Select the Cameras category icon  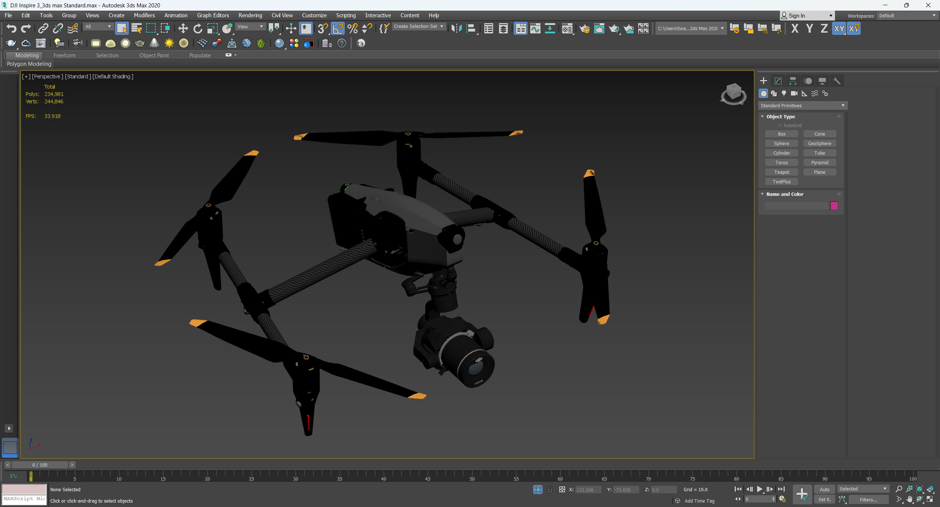click(794, 93)
